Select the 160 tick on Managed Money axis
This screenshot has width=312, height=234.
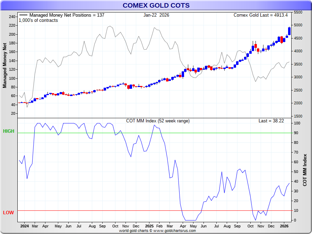[12, 52]
